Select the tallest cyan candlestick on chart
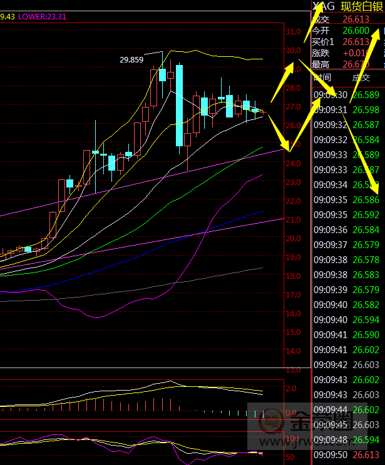 pos(180,106)
